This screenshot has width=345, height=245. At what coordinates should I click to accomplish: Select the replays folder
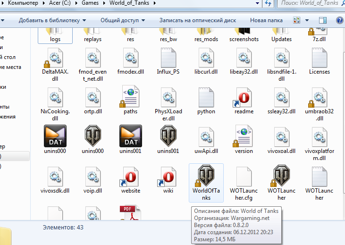tap(93, 35)
